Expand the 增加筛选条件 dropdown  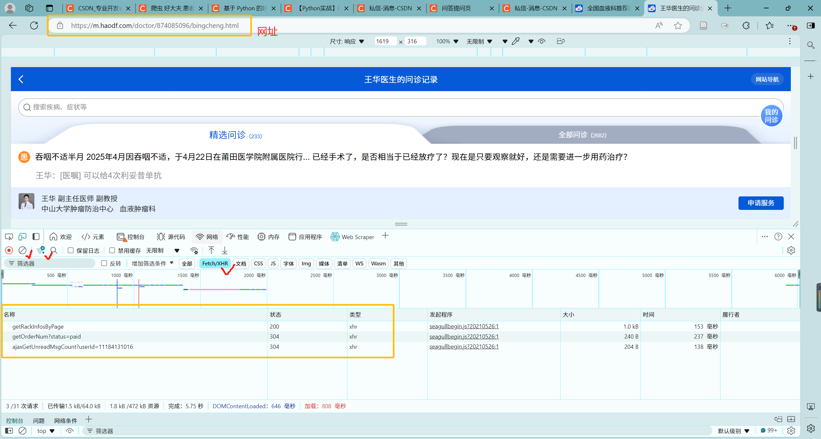153,263
